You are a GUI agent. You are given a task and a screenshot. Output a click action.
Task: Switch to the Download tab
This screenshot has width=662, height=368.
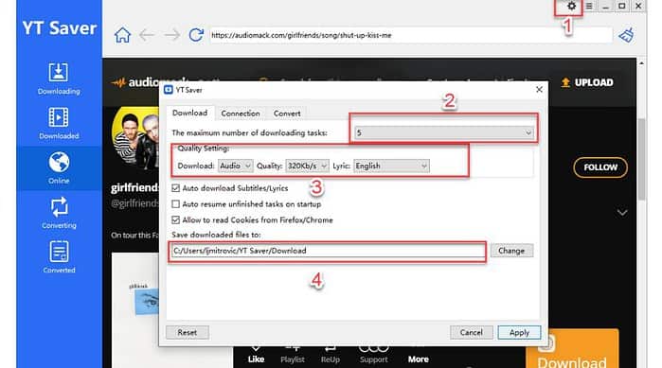pos(189,113)
